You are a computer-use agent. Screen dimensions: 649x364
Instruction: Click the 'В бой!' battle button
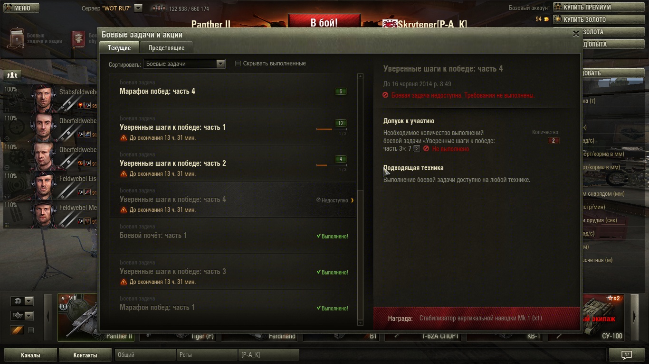tap(324, 22)
